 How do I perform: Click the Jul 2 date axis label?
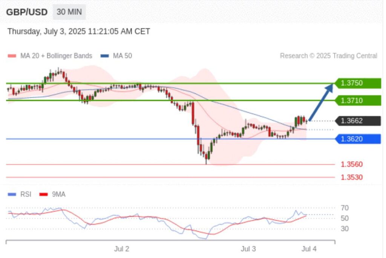122,249
